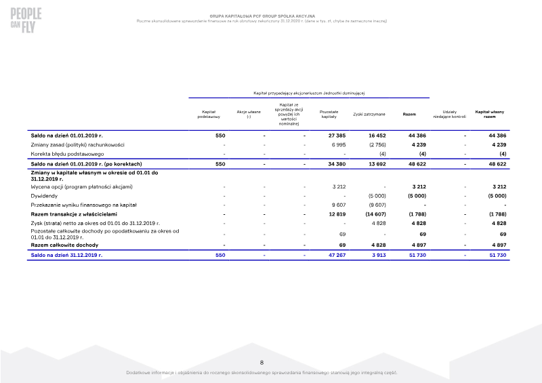Click the page number 8
This screenshot has height=383, width=542.
(x=262, y=363)
